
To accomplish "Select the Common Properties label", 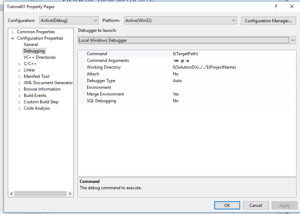I will point(36,32).
